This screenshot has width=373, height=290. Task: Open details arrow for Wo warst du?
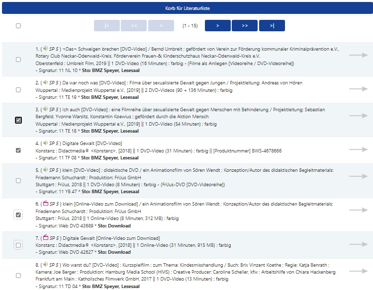coord(359,271)
